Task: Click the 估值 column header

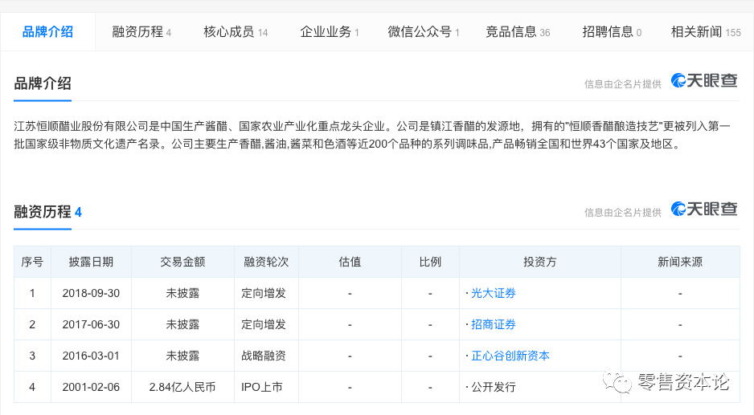Action: pos(350,262)
